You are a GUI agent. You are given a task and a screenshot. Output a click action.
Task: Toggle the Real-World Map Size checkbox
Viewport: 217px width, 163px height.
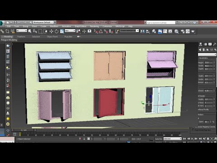[193, 130]
